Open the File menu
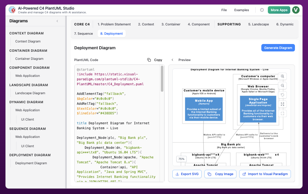This screenshot has height=194, width=308. point(224,10)
